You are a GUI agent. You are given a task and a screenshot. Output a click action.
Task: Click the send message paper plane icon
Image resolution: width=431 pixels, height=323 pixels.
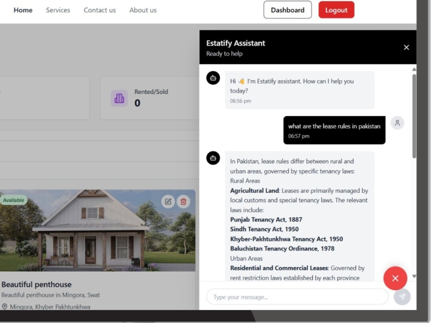[402, 297]
